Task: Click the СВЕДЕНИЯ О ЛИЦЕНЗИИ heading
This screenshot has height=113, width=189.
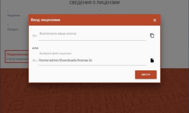Action: [x=95, y=3]
